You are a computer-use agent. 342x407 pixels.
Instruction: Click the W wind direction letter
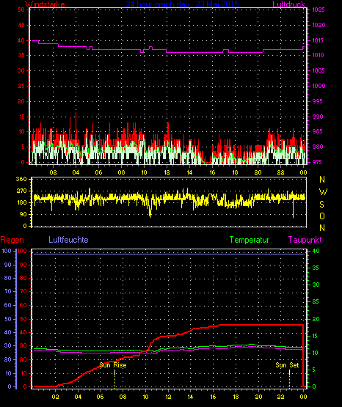(323, 192)
